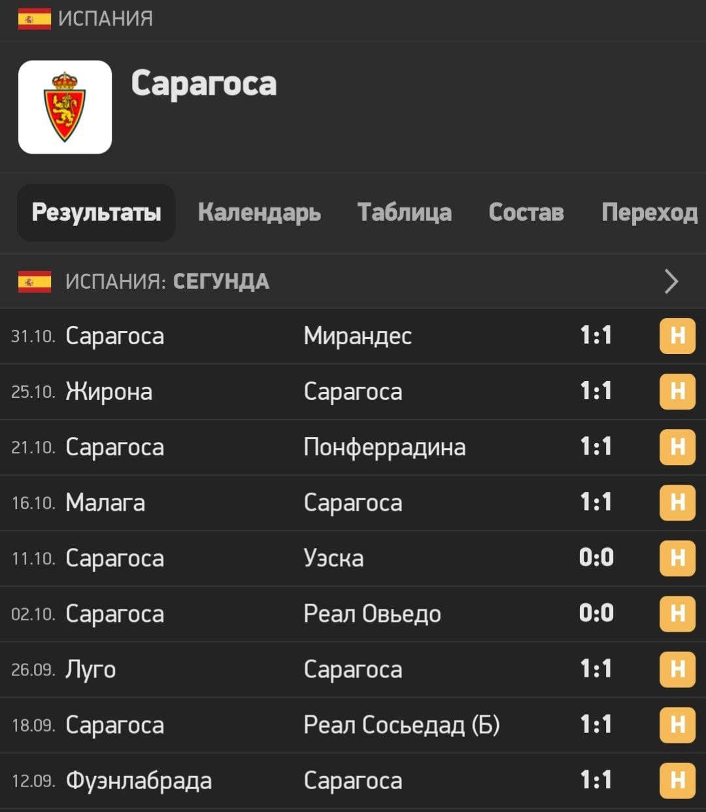Viewport: 706px width, 812px height.
Task: Click the Spain flag in Сегунда row
Action: pos(35,282)
